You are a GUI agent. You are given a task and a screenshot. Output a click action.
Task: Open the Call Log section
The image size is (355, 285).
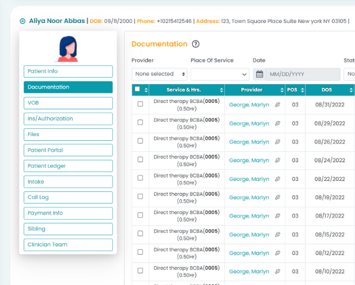68,197
